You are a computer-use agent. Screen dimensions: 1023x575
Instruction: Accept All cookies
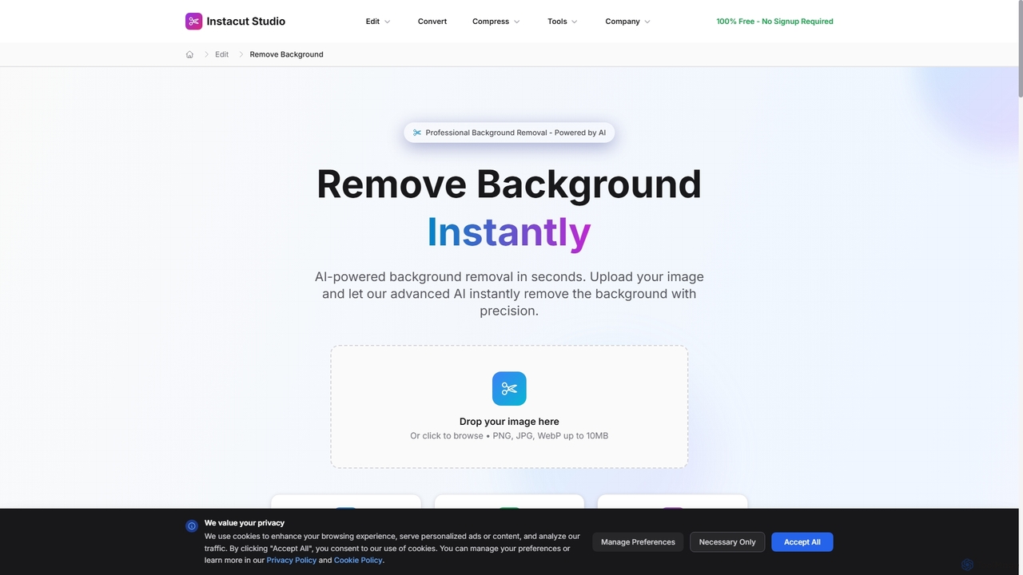pyautogui.click(x=802, y=542)
